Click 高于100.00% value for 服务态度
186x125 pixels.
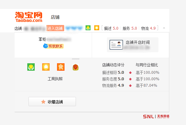(148, 79)
